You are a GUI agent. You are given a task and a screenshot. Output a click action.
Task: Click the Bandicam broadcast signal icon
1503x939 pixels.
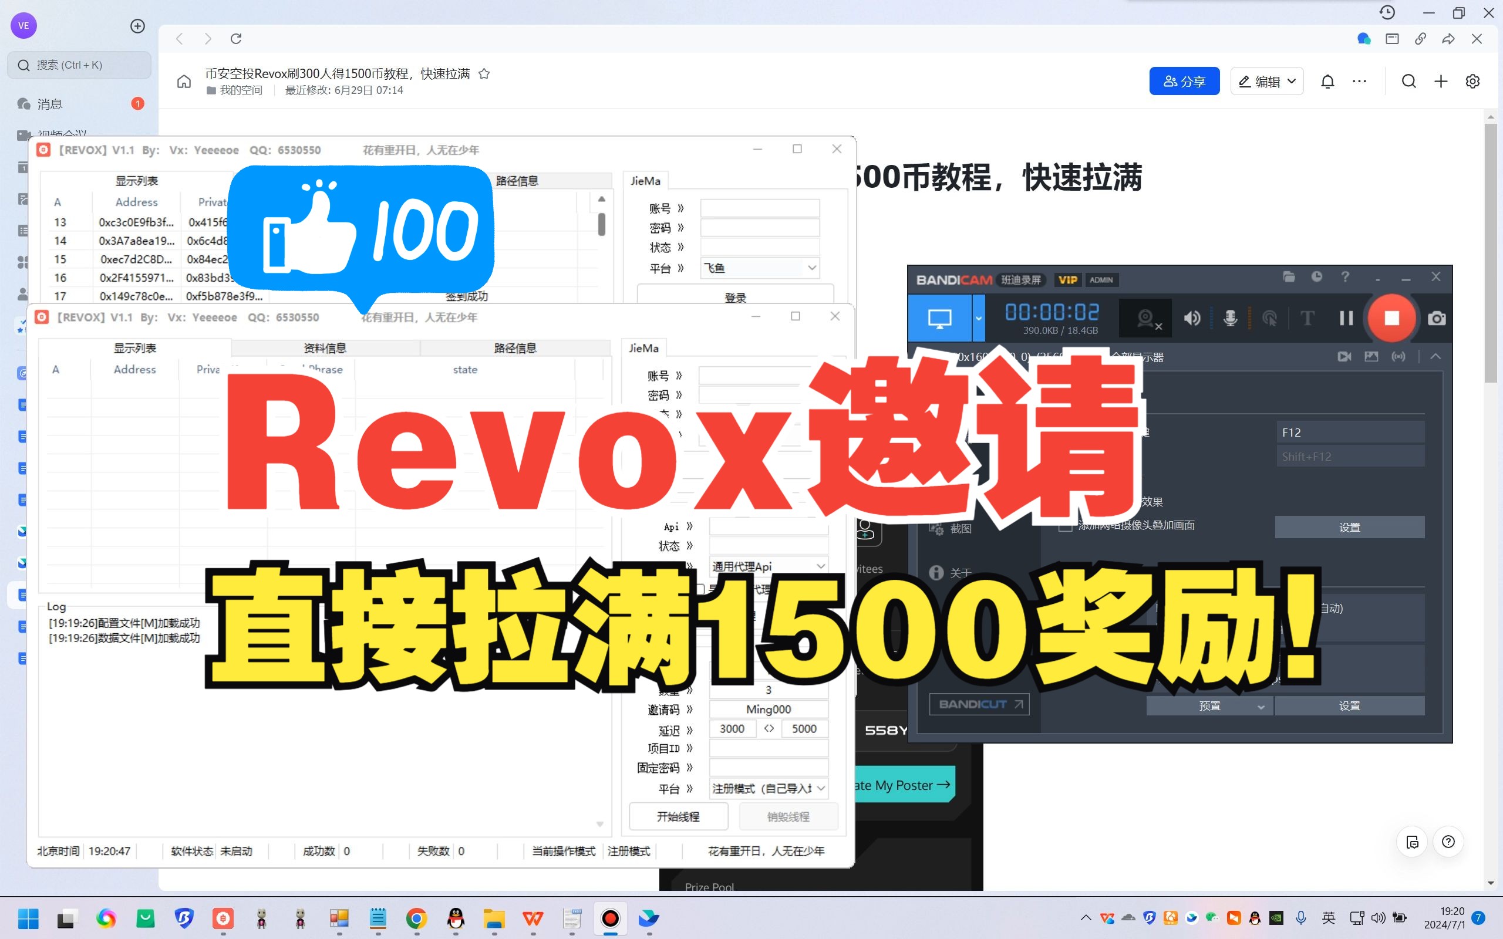(x=1398, y=356)
